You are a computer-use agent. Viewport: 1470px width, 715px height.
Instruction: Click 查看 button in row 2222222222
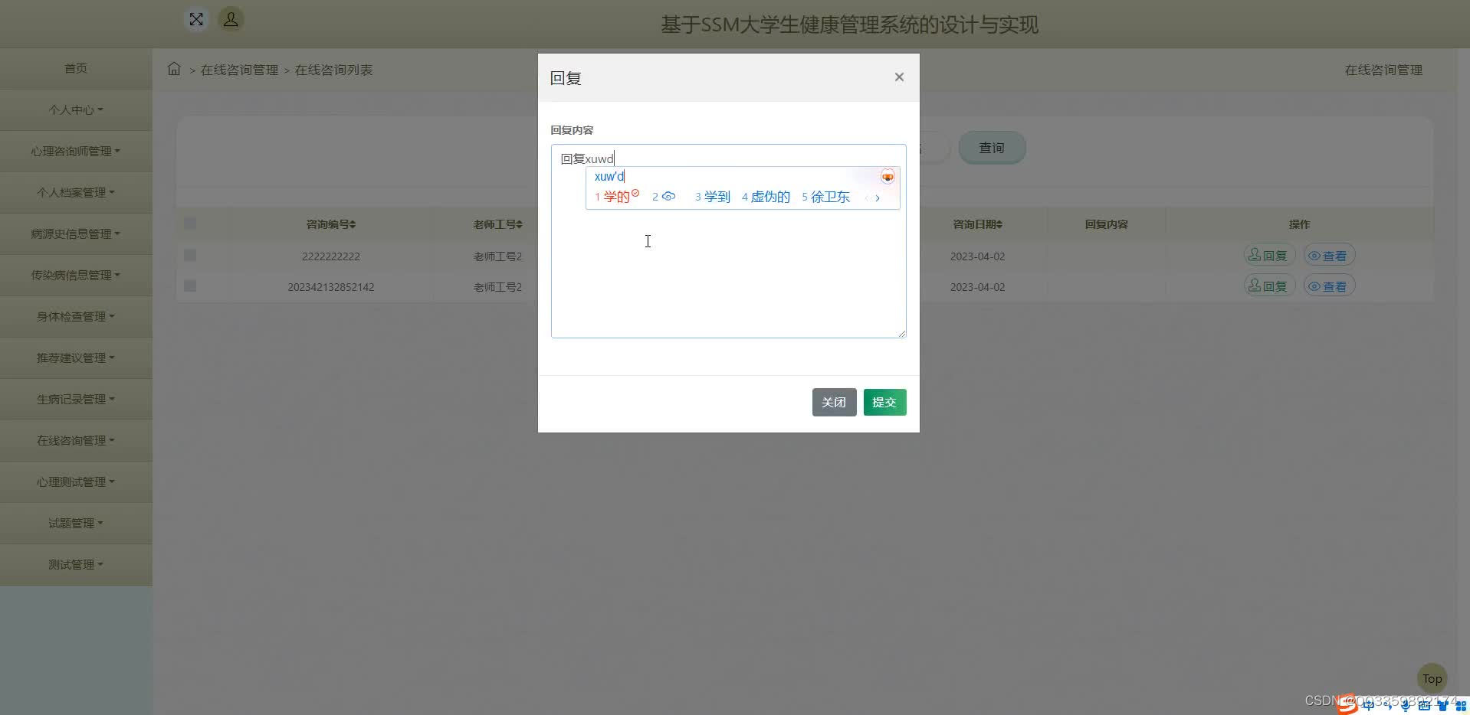1329,256
